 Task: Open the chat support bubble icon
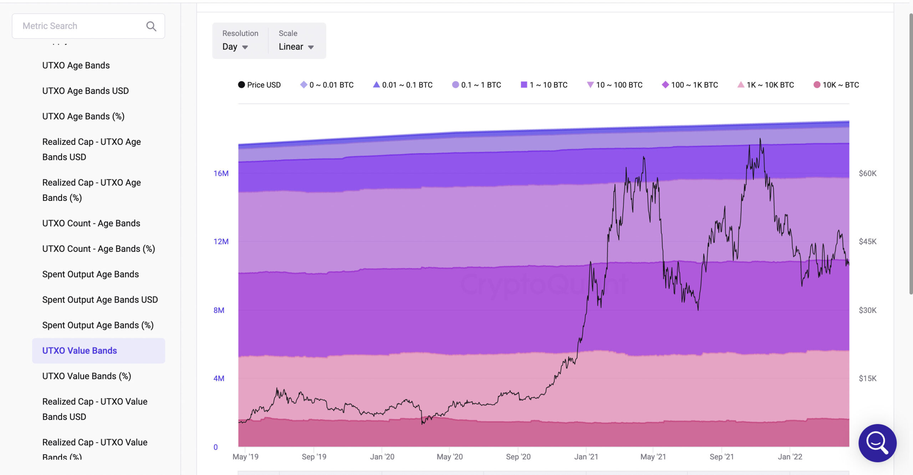877,443
